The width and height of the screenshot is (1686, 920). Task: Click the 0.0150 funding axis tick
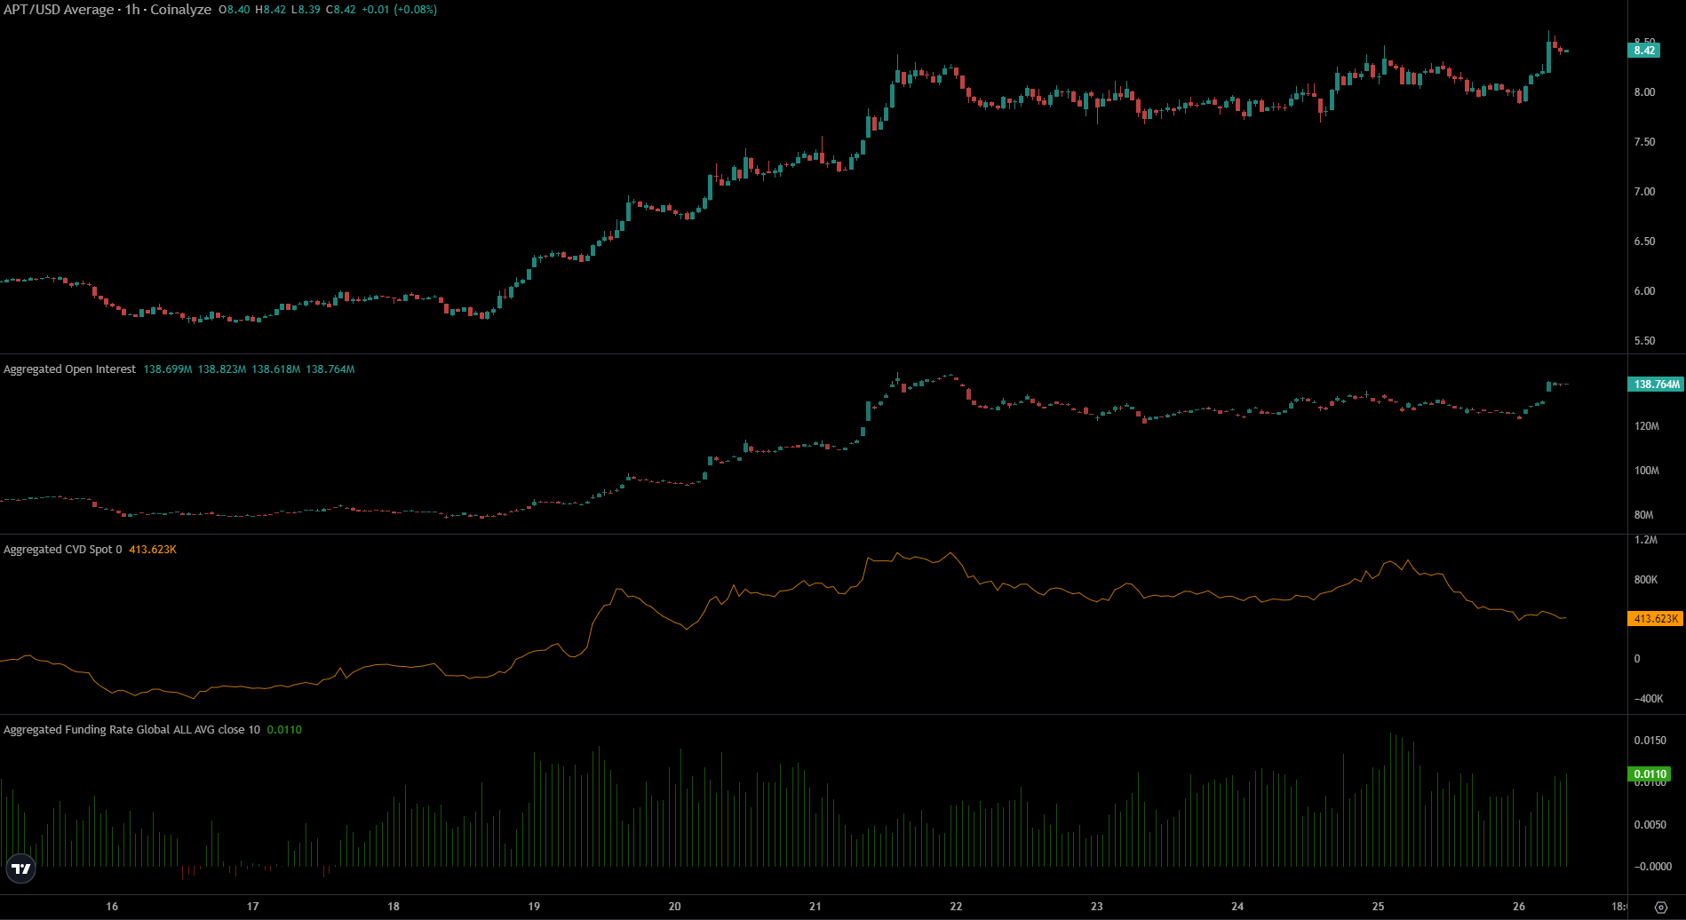[1650, 741]
